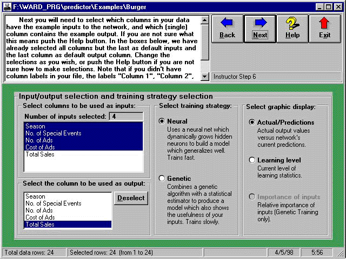
Task: Pick Total Sales as output column
Action: 66,224
